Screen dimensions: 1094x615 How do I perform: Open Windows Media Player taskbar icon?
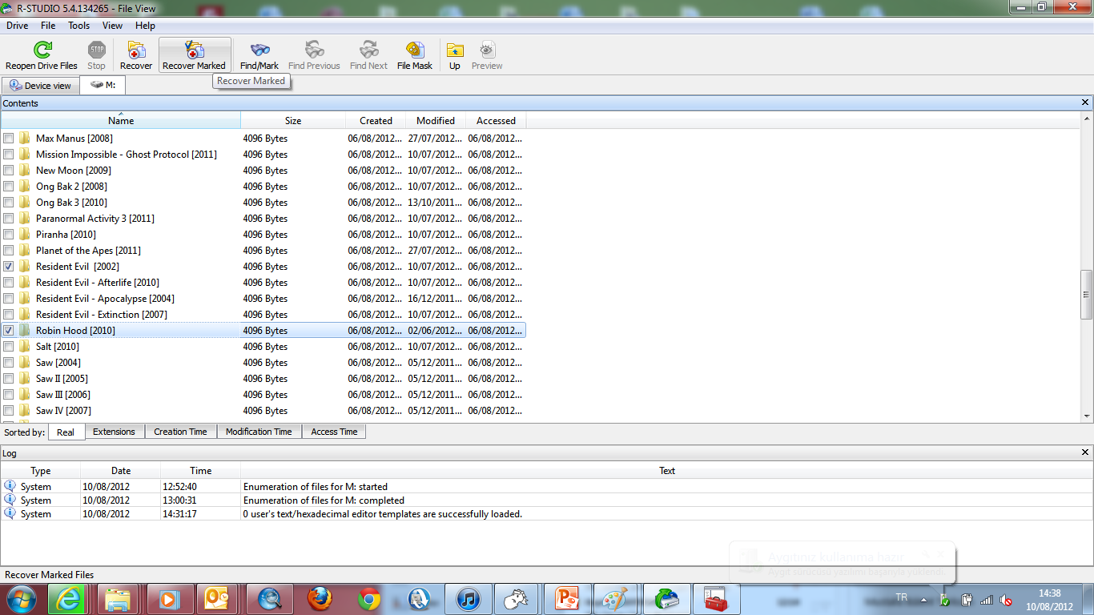click(170, 599)
